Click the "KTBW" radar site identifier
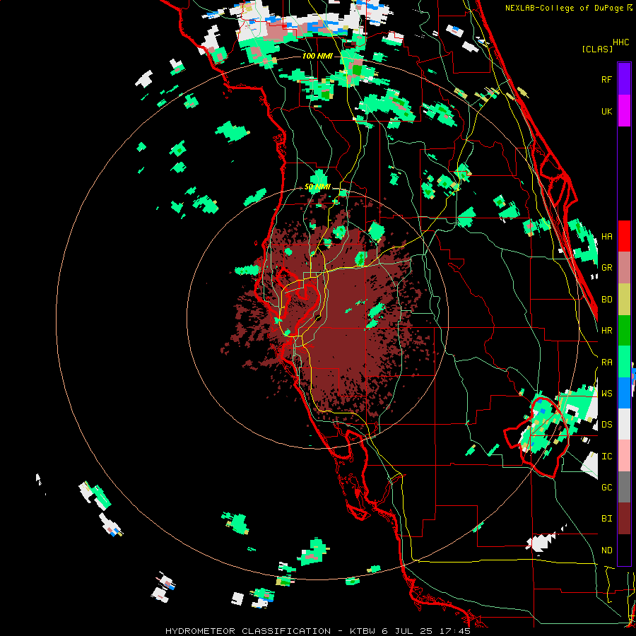Screen dimensions: 636x636 tap(363, 631)
